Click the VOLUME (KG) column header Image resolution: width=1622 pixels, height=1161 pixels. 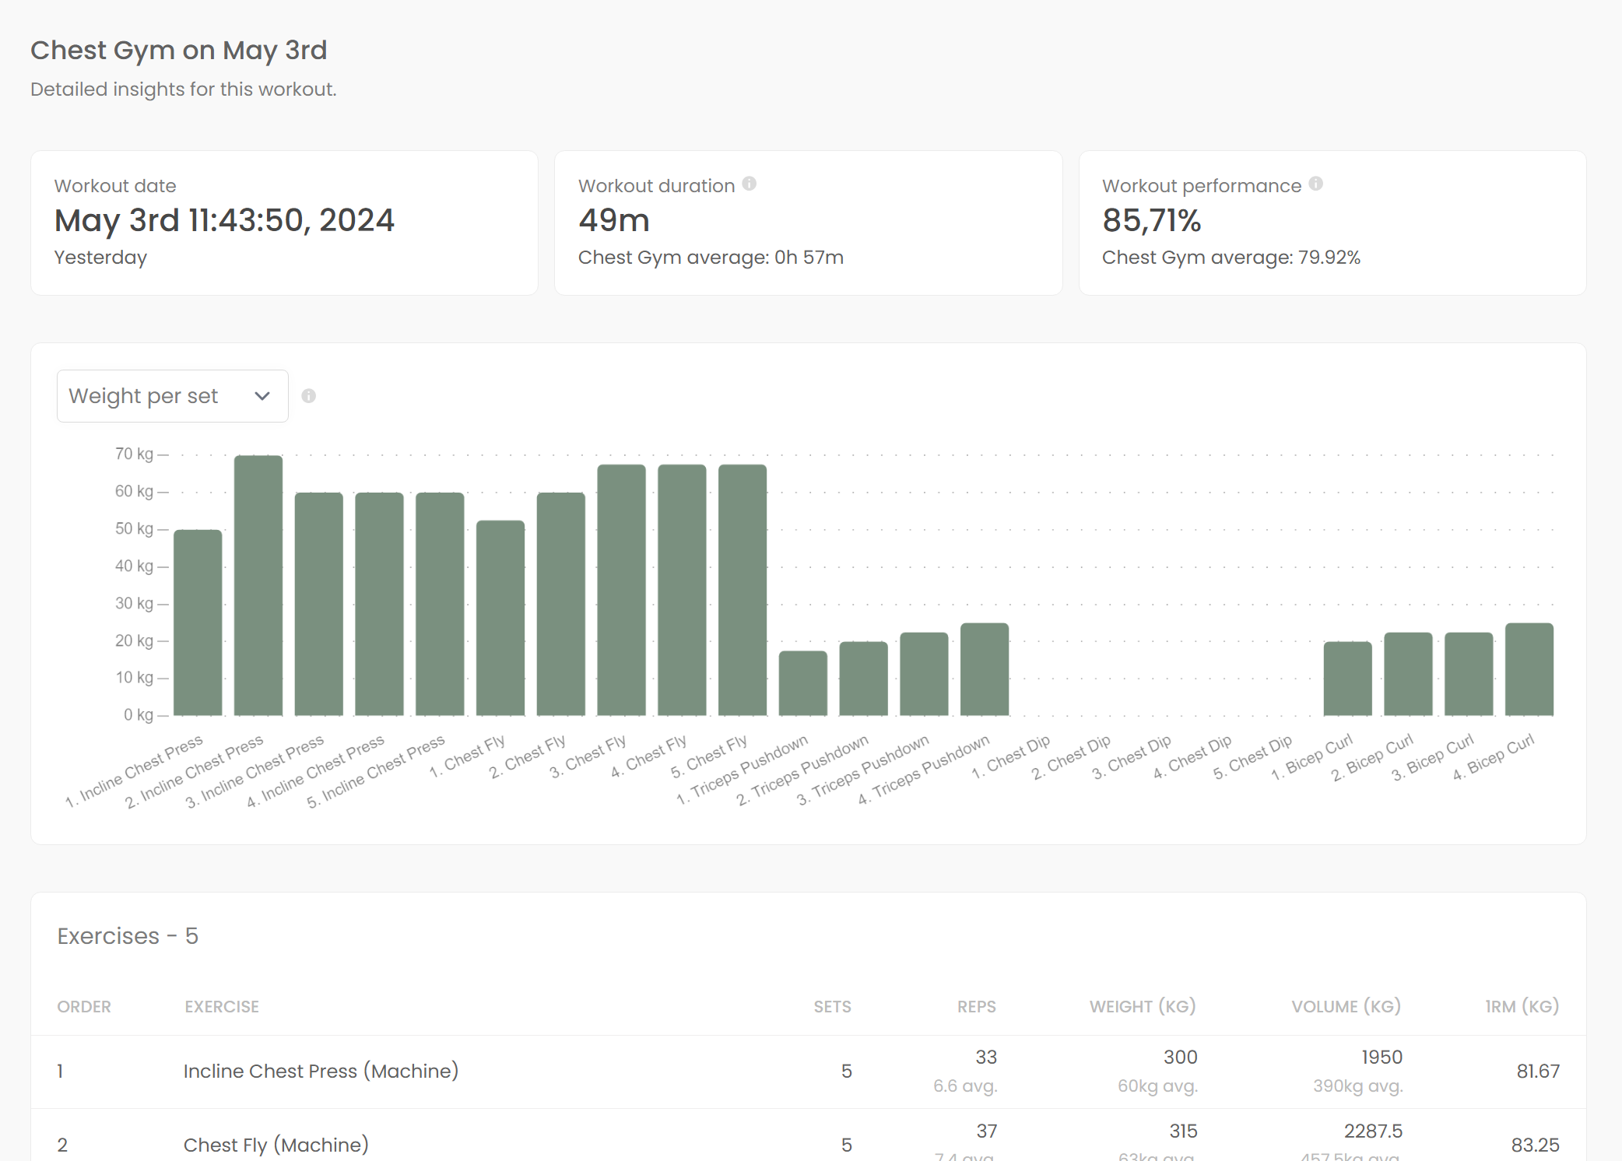1346,1006
